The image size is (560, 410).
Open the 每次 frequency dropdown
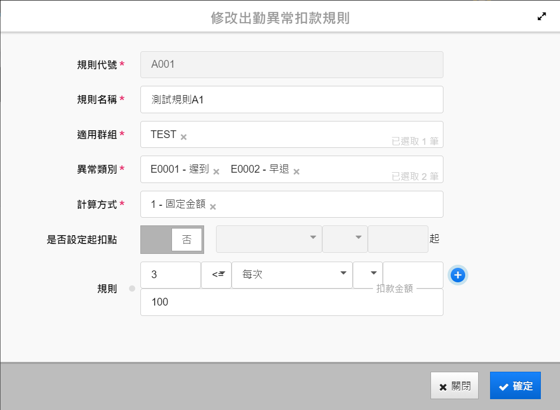tap(292, 275)
